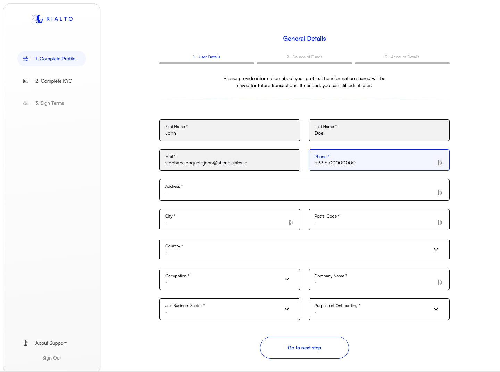Screen dimensions: 500x372
Task: Click the autofill icon in City field
Action: tap(291, 222)
